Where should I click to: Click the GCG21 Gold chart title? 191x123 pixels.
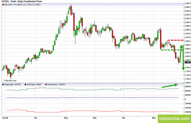(22, 2)
